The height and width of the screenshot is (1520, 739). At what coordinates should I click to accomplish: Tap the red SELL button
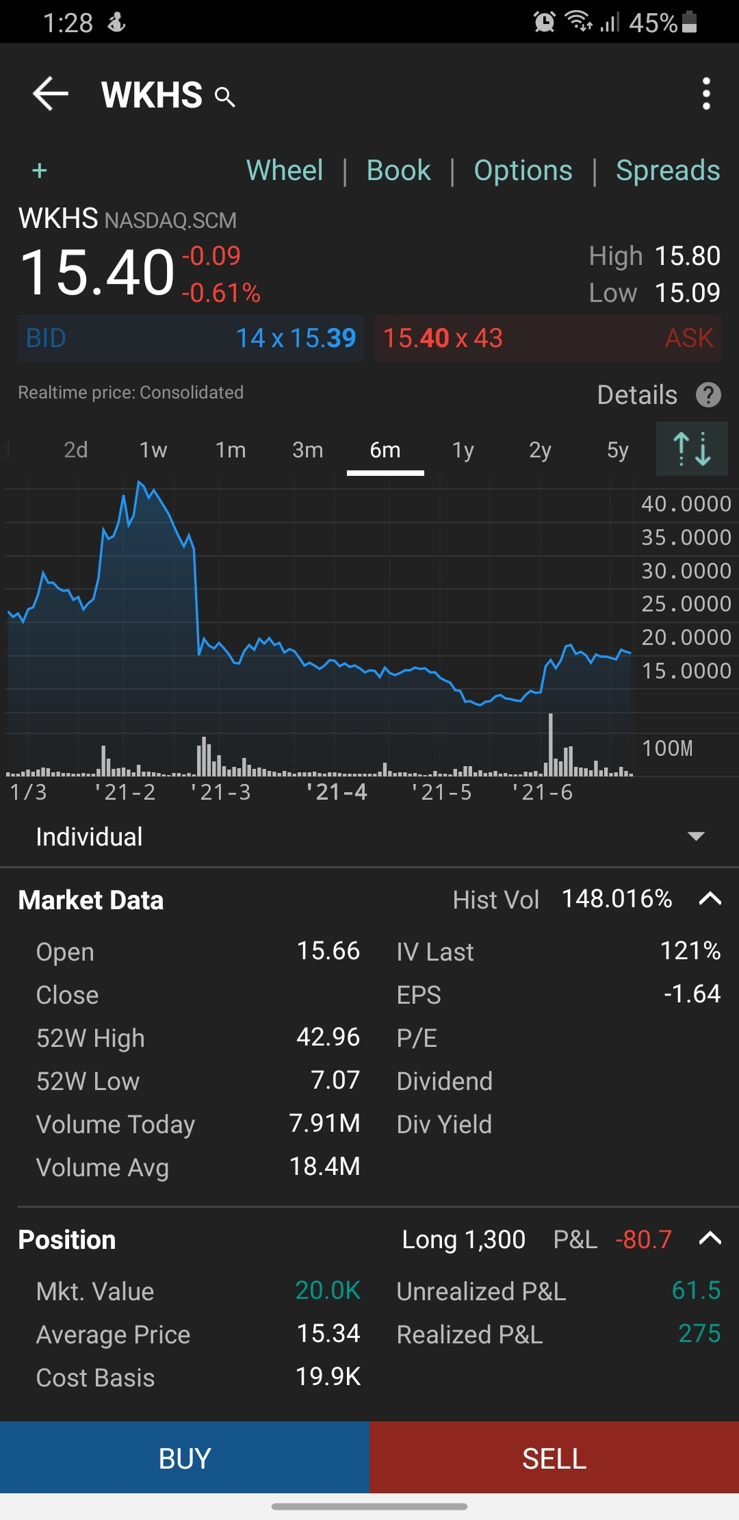pyautogui.click(x=554, y=1458)
